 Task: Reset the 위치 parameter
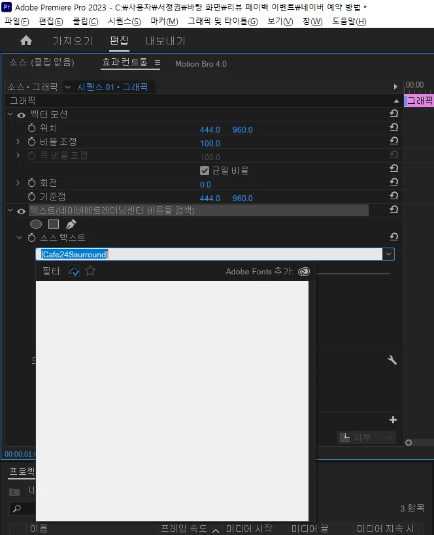click(394, 127)
